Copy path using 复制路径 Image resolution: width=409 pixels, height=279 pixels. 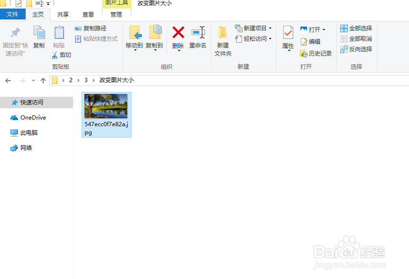coord(91,28)
